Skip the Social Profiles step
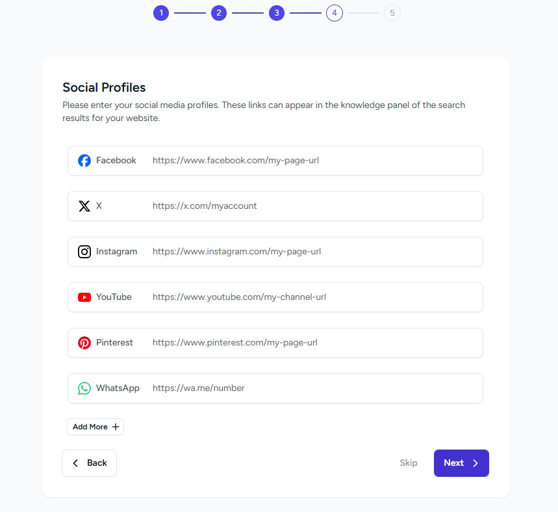 [409, 463]
